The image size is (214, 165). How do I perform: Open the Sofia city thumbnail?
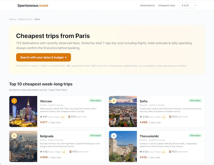123,112
